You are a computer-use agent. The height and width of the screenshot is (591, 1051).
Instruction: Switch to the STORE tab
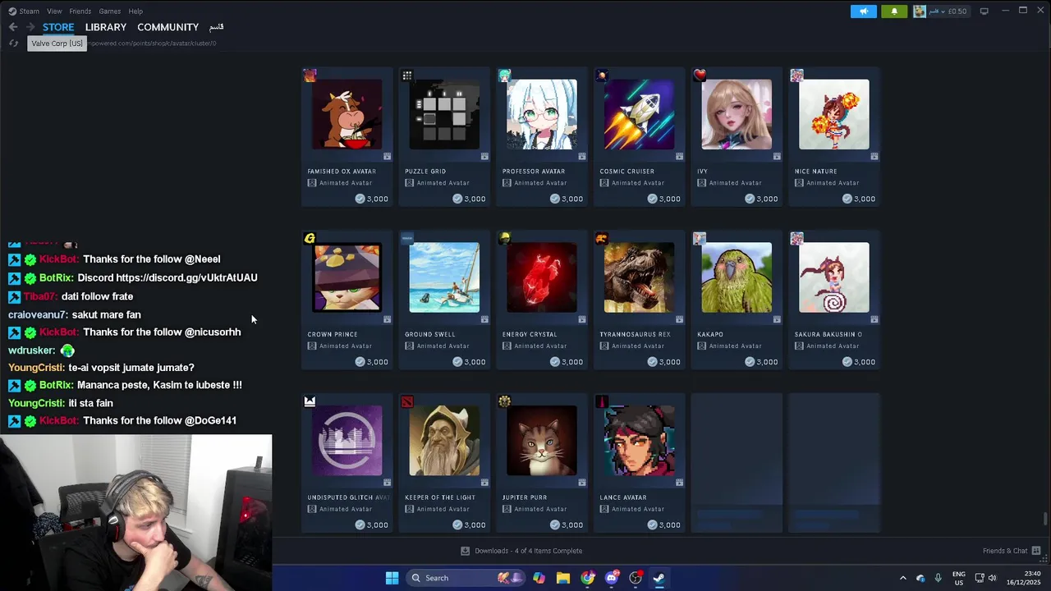(x=58, y=27)
